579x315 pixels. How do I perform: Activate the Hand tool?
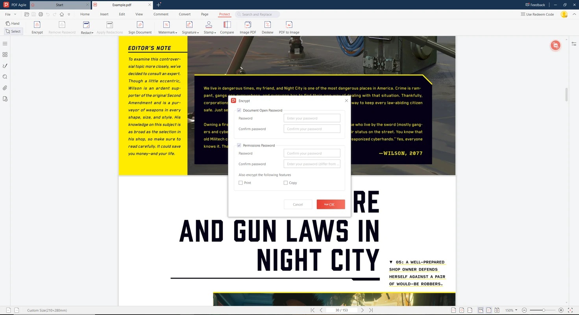(x=13, y=23)
